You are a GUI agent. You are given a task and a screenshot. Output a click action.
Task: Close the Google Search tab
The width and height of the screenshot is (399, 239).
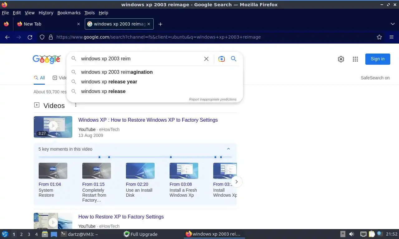pyautogui.click(x=149, y=24)
